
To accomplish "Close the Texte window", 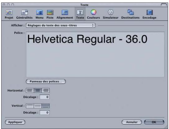I will tap(4, 5).
